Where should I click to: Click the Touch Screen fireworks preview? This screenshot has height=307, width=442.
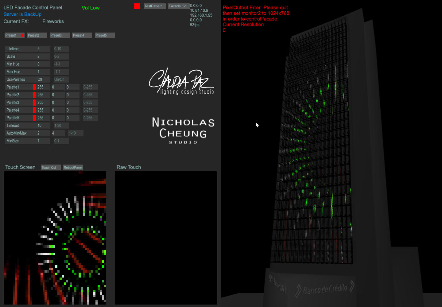click(55, 238)
